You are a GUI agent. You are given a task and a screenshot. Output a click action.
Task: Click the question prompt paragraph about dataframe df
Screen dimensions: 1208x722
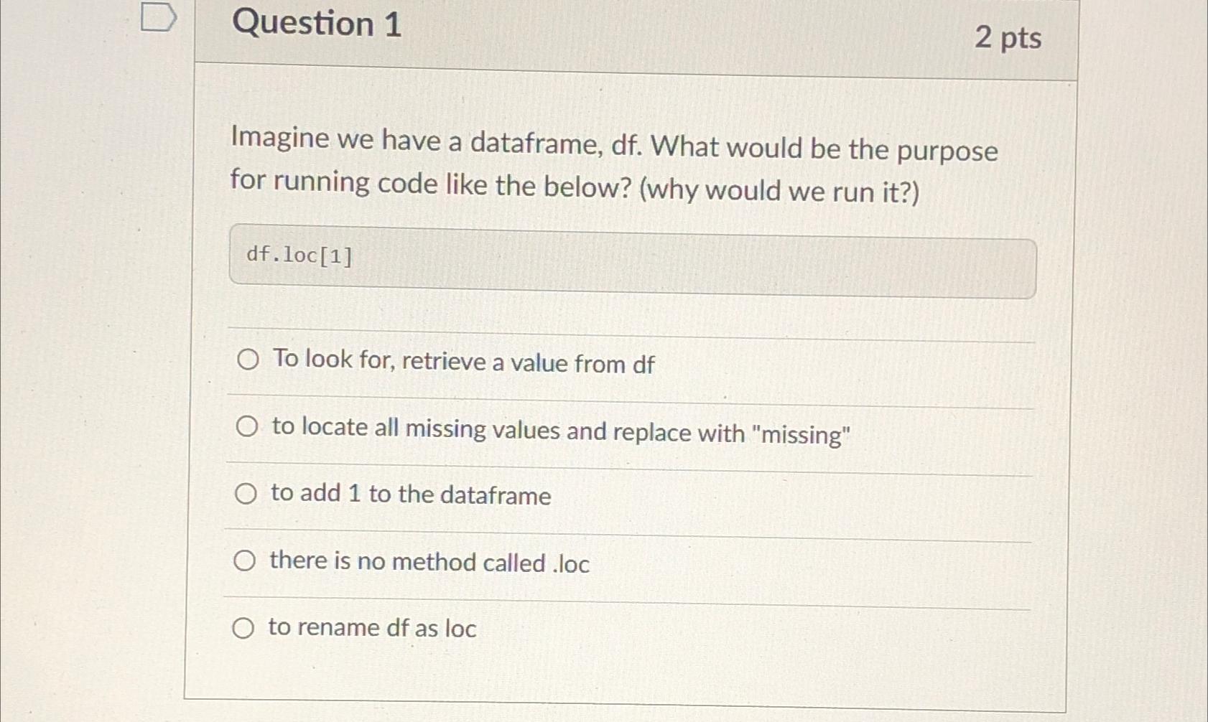coord(610,165)
